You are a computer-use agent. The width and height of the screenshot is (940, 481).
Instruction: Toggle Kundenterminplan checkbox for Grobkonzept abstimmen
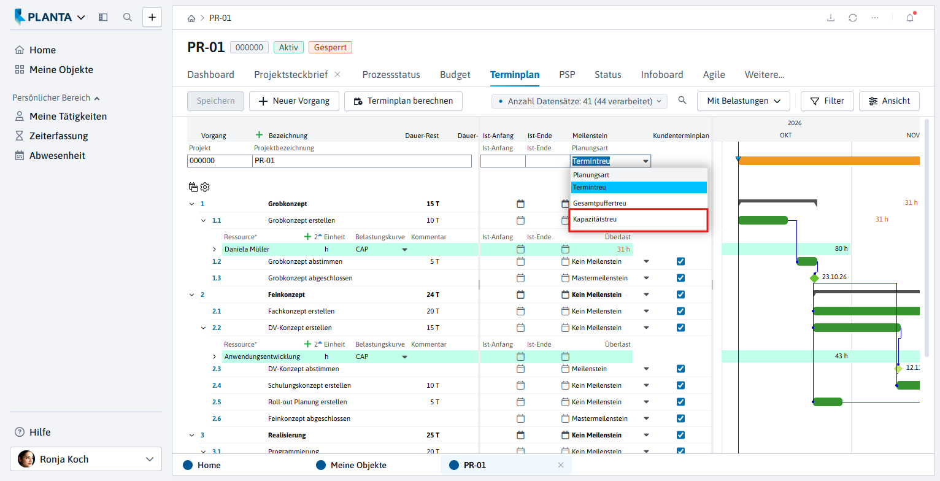pos(680,261)
